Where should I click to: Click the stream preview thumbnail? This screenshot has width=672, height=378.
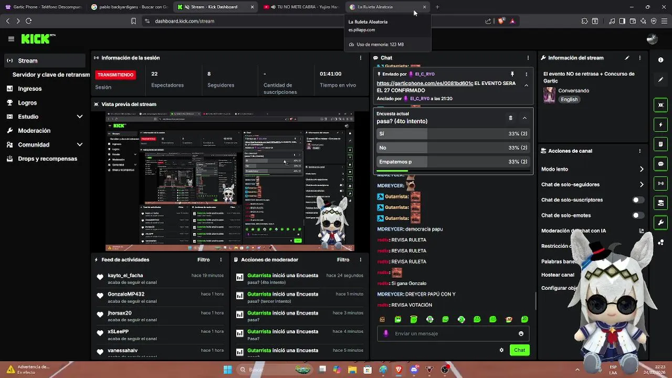click(230, 181)
